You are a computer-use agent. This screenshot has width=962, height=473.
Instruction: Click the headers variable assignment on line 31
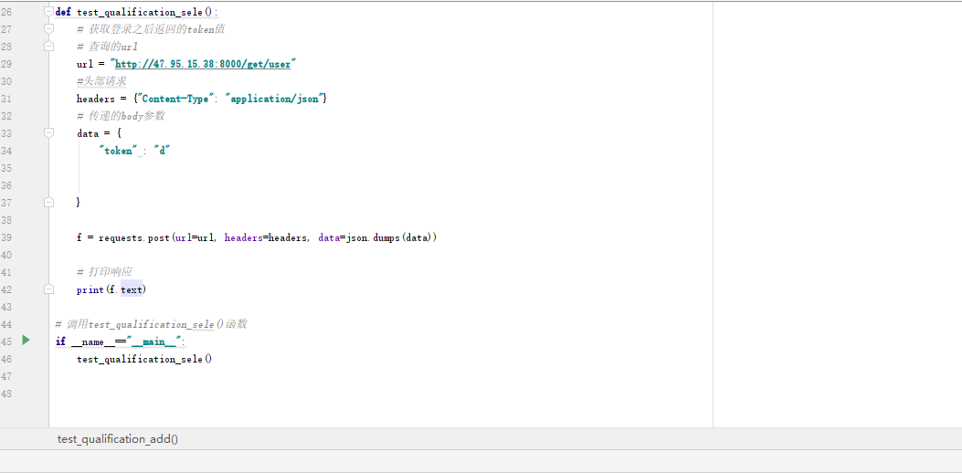pos(96,99)
